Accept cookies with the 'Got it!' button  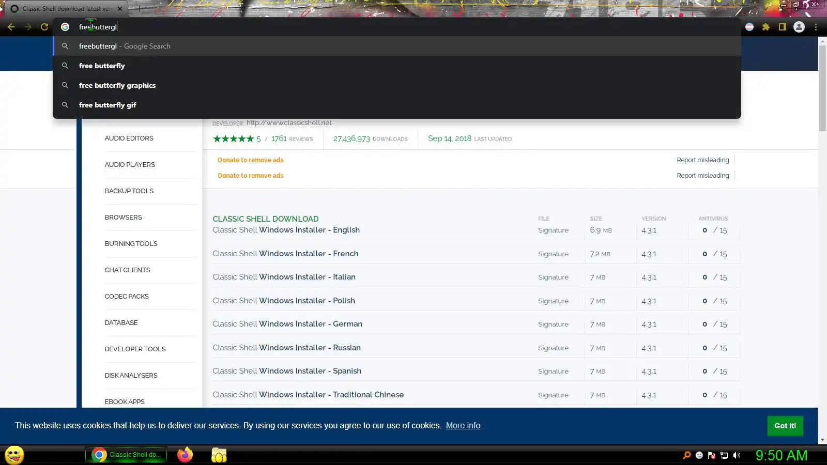tap(785, 426)
